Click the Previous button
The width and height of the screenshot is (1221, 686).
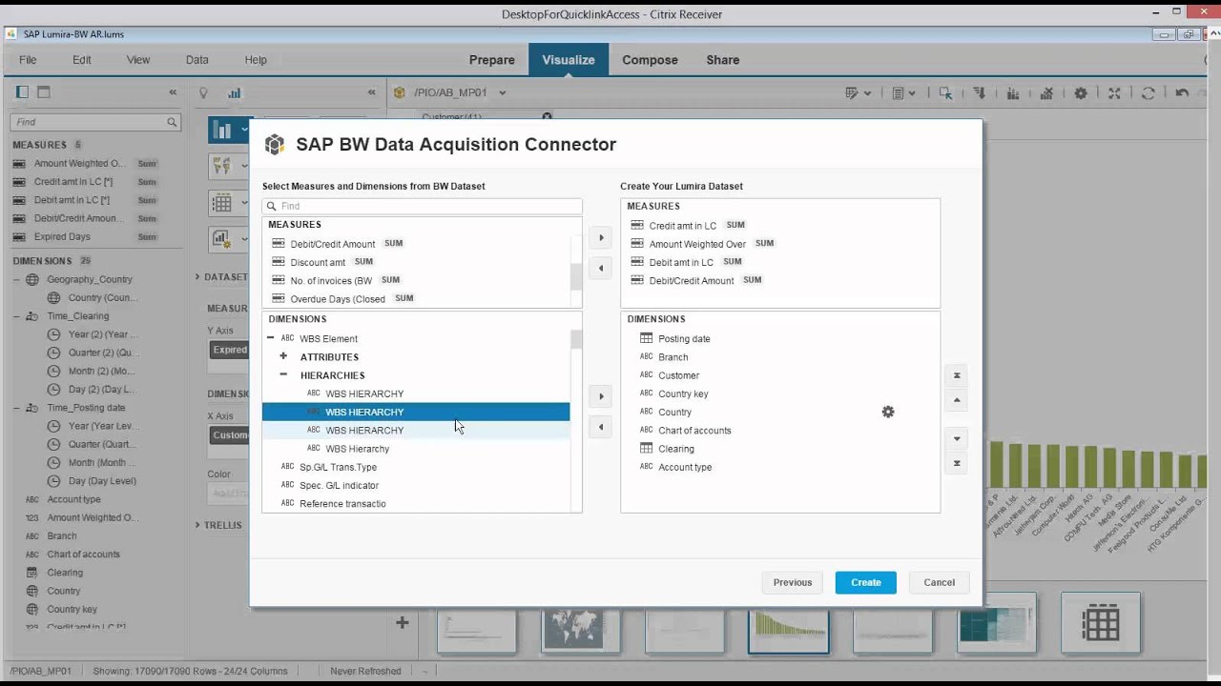pos(793,582)
